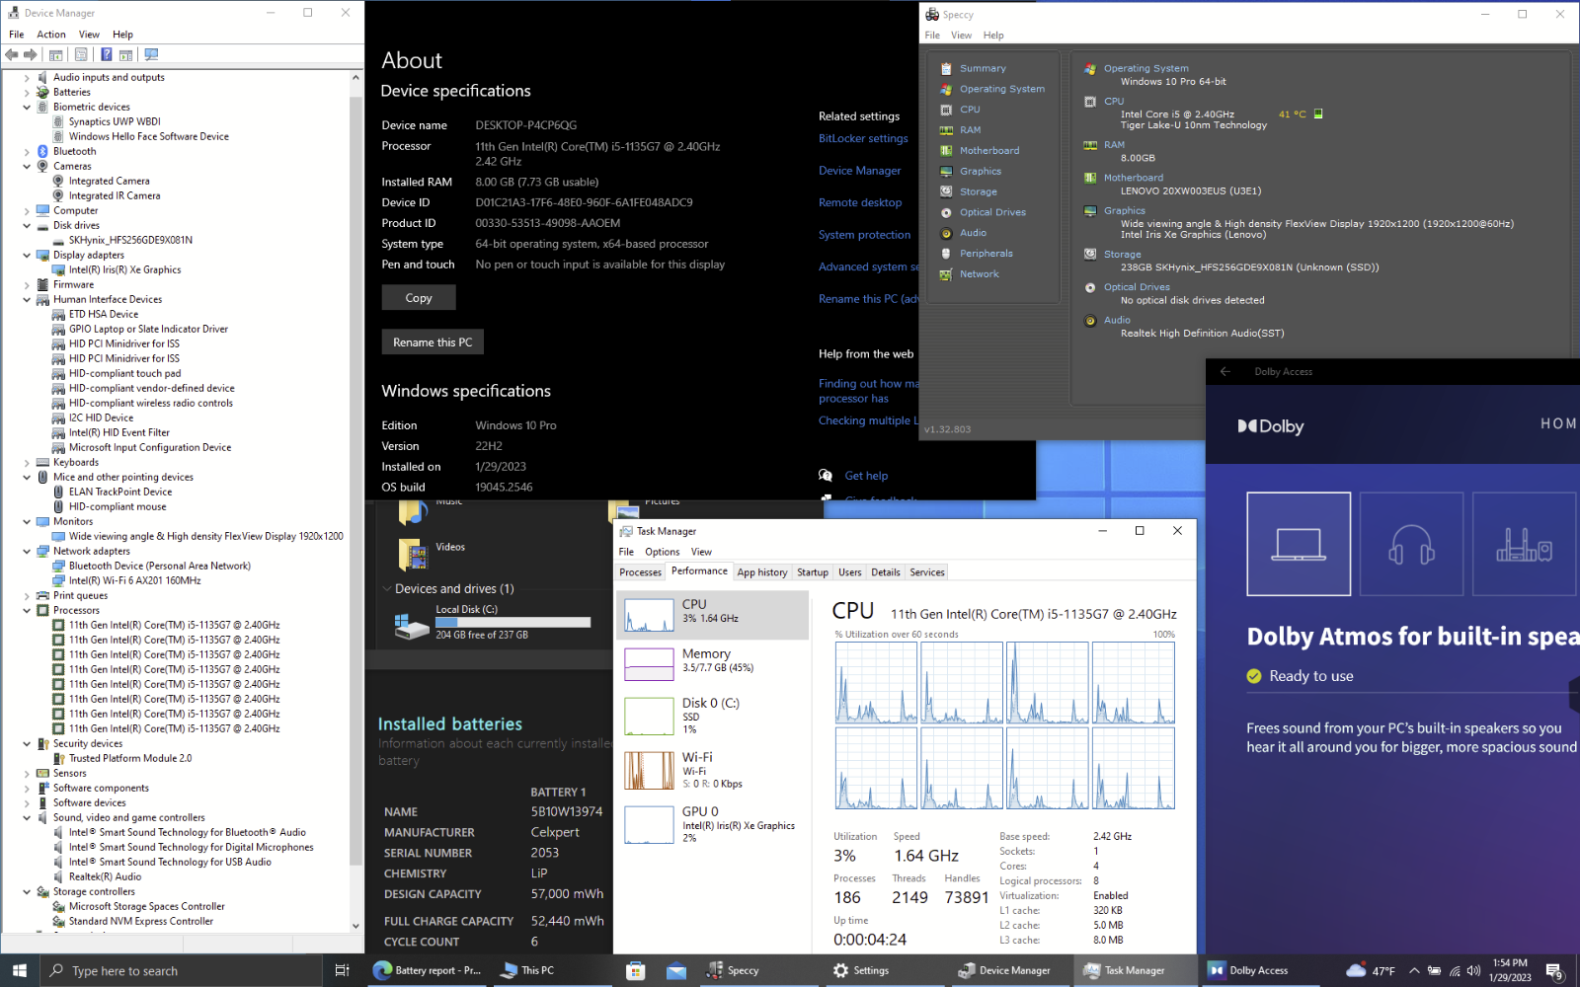Select Trusted Platform Module 2.0 entry
The width and height of the screenshot is (1580, 987).
(130, 758)
